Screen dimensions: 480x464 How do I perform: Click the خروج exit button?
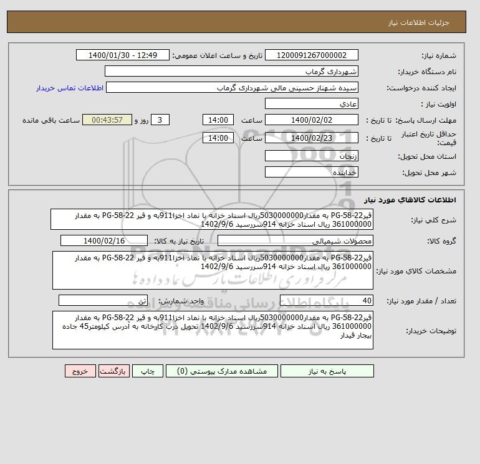80,371
